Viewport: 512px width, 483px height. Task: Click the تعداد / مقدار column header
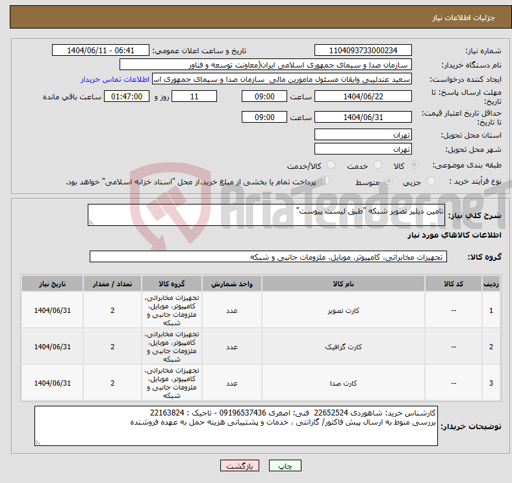tap(112, 284)
